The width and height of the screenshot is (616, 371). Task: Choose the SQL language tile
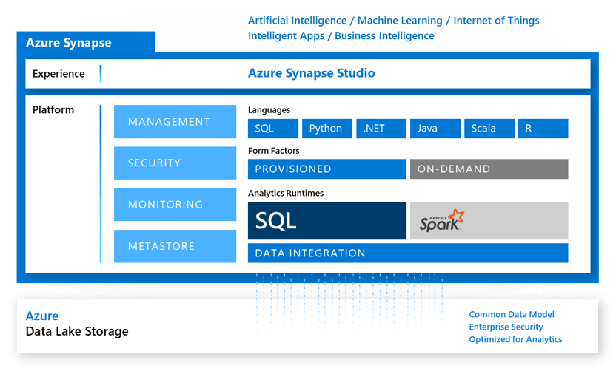(273, 129)
